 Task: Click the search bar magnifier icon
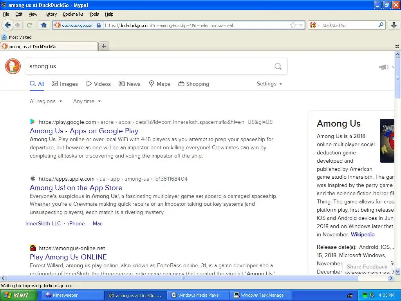tap(381, 25)
